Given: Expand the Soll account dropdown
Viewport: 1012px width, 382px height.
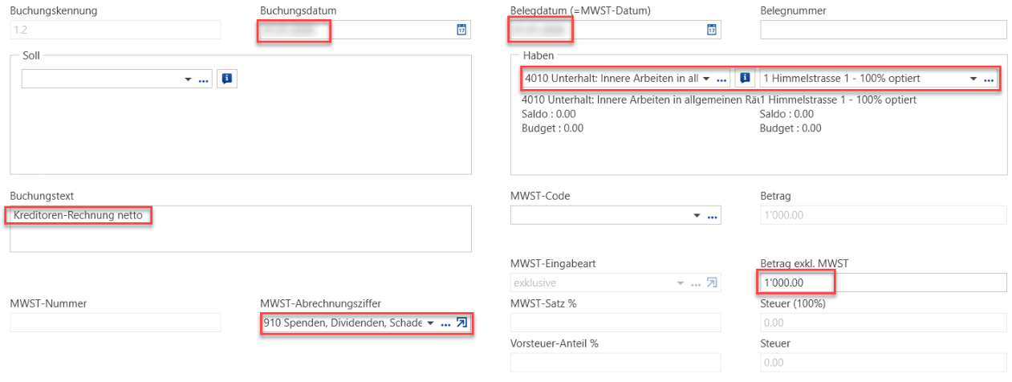Looking at the screenshot, I should click(x=189, y=79).
